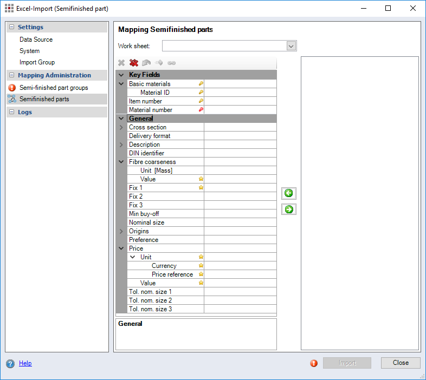The image size is (426, 380).
Task: Collapse the Price property group
Action: 121,248
